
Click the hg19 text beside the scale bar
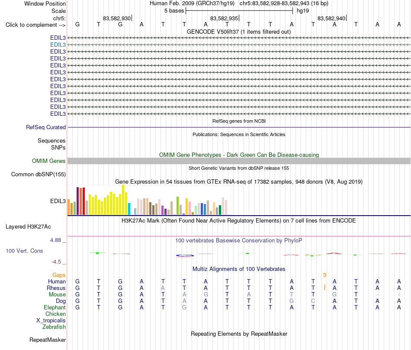click(303, 11)
